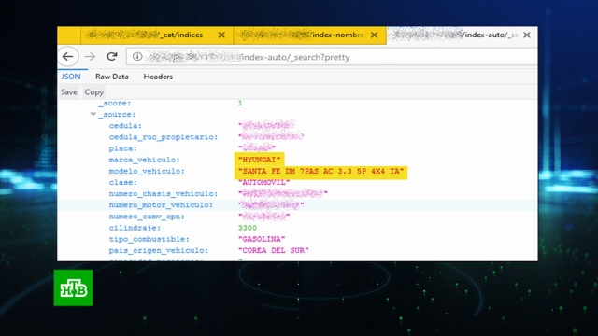
Task: Select the cedula key
Action: click(x=125, y=126)
